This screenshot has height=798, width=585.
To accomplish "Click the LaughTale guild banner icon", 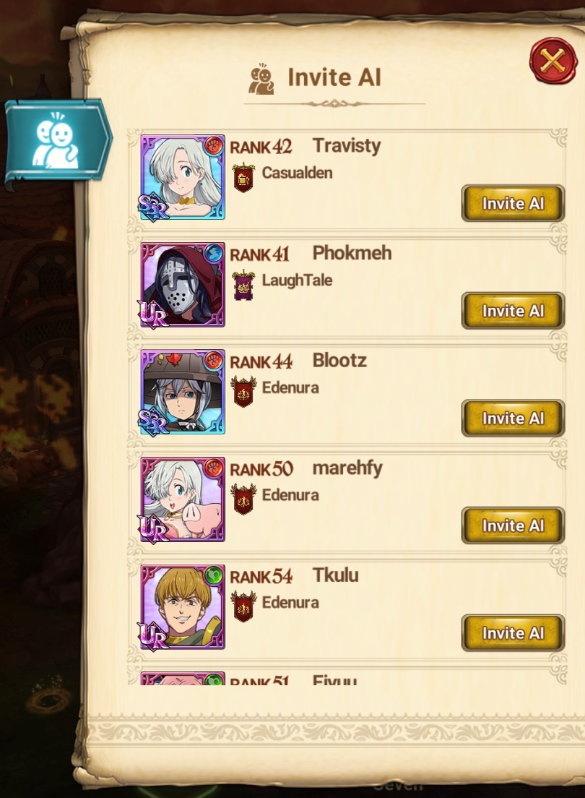I will tap(243, 285).
